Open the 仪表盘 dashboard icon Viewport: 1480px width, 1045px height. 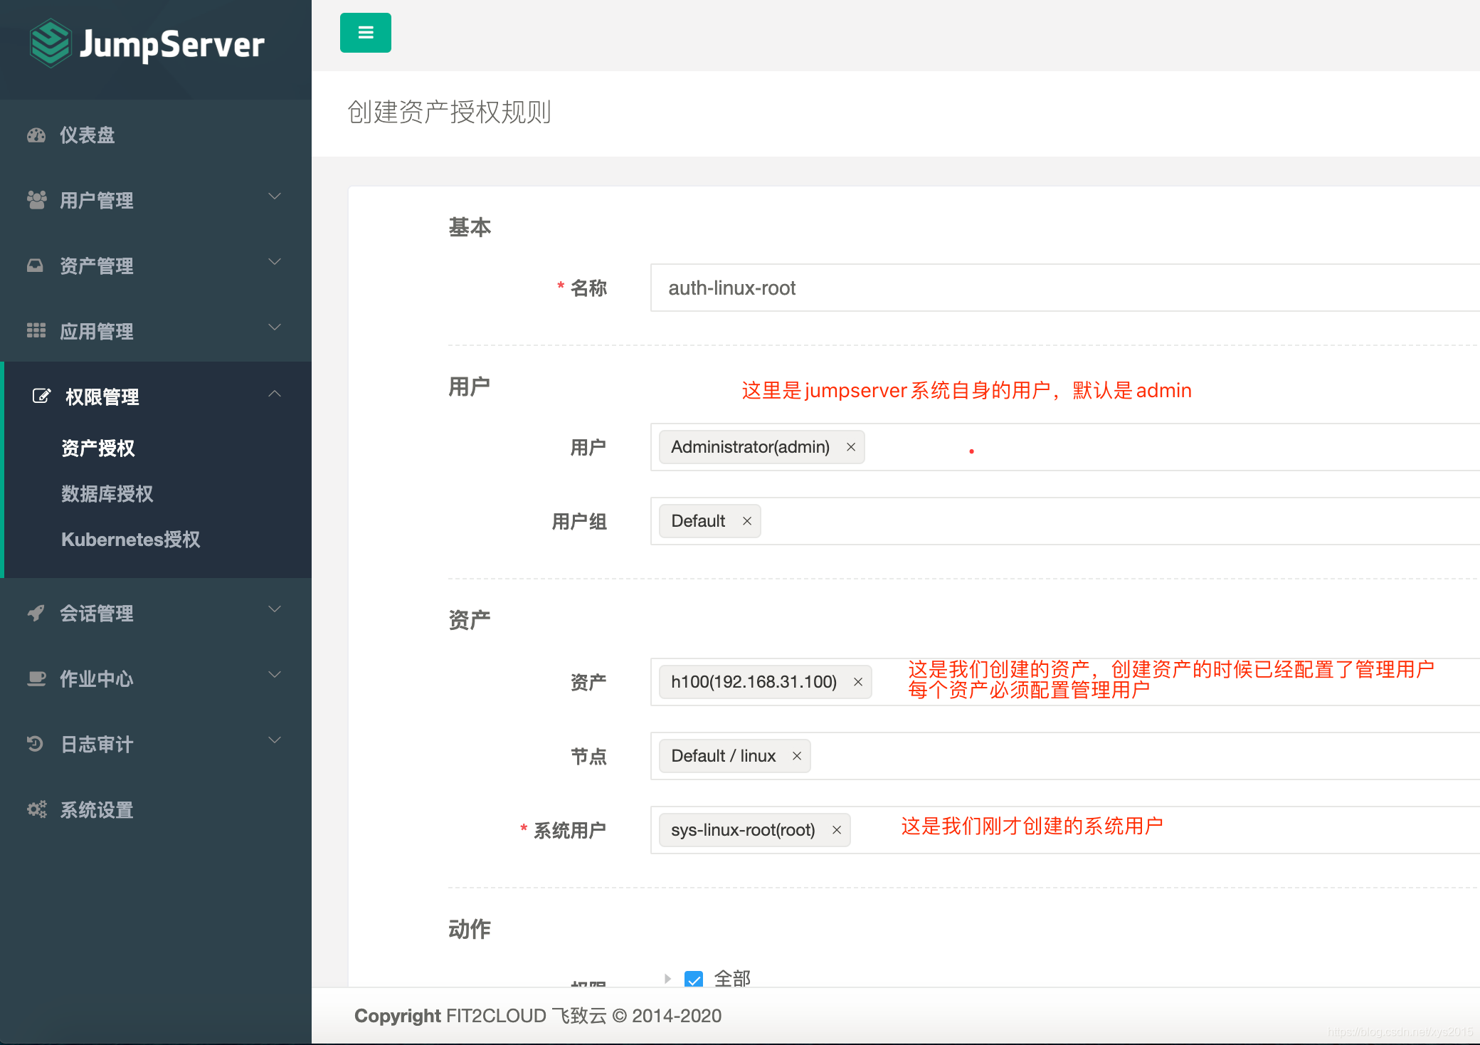[x=36, y=135]
